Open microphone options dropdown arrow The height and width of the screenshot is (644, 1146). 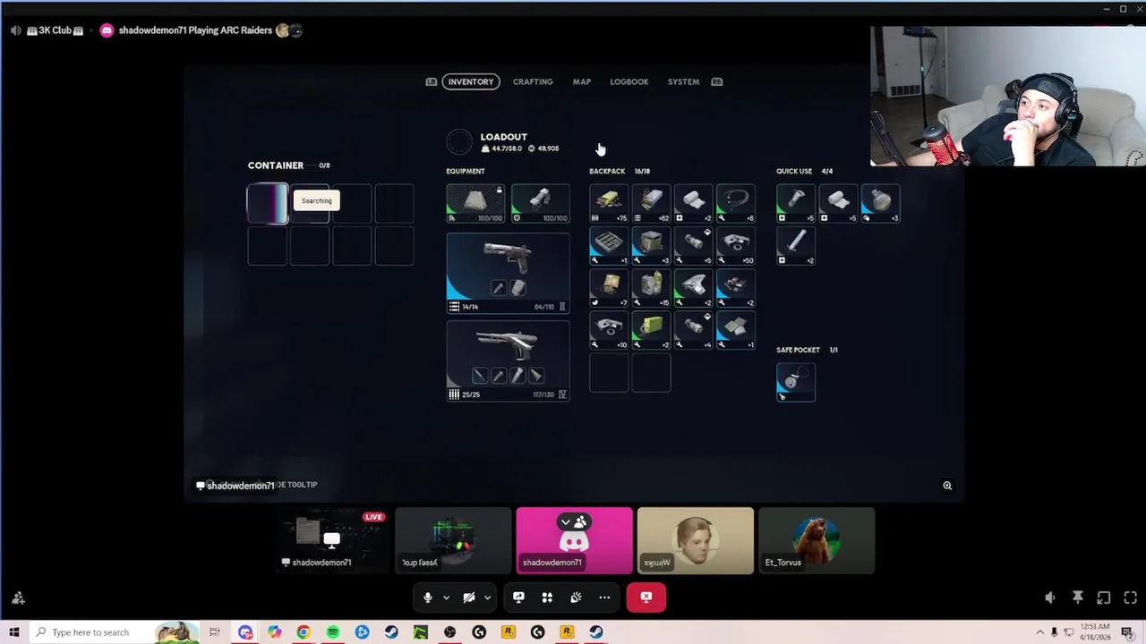[x=446, y=597]
